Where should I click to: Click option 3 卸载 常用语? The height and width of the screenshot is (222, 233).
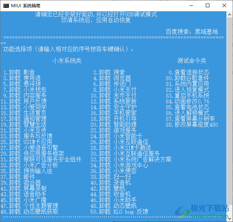tap(22, 78)
